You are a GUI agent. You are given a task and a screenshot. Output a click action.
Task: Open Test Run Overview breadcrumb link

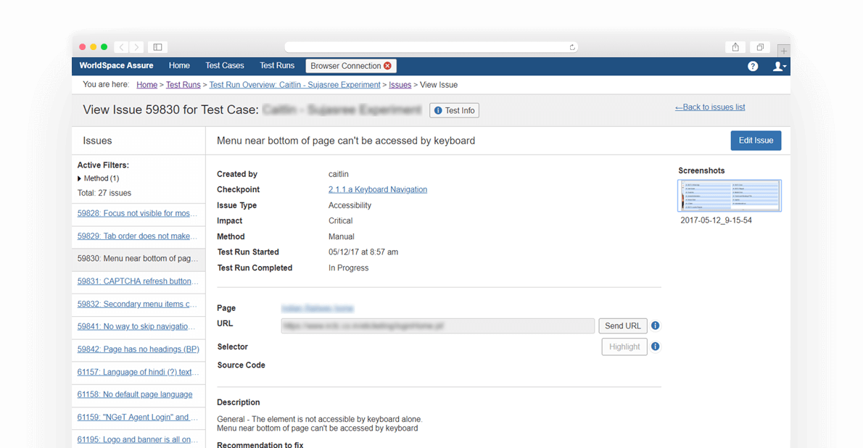pos(294,85)
